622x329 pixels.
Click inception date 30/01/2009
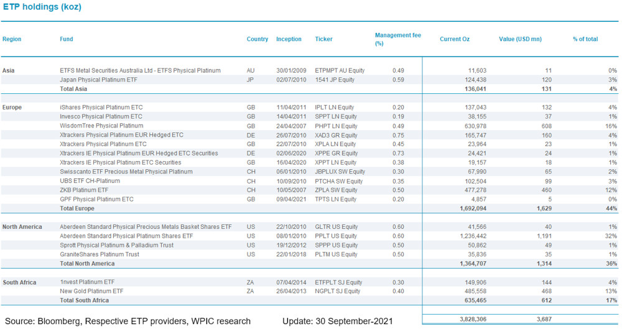pyautogui.click(x=291, y=71)
